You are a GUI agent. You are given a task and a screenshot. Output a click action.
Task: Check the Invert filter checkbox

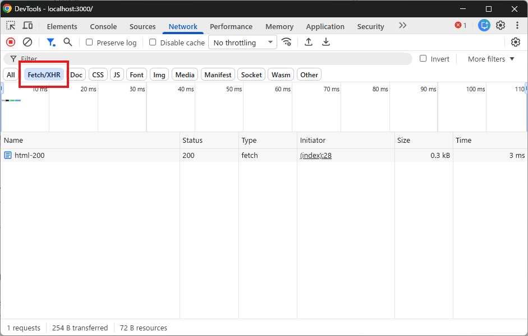(423, 58)
